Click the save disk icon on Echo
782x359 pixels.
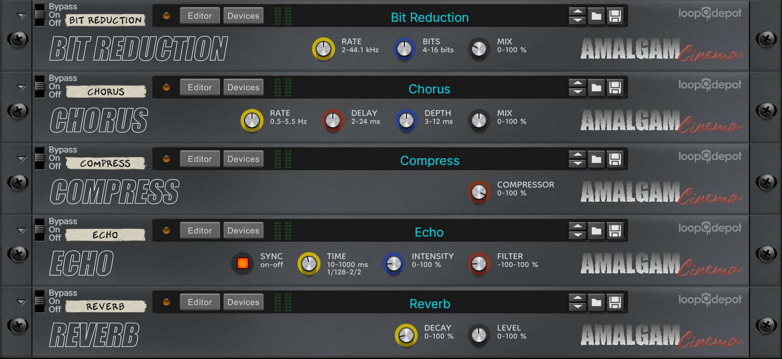click(x=615, y=231)
